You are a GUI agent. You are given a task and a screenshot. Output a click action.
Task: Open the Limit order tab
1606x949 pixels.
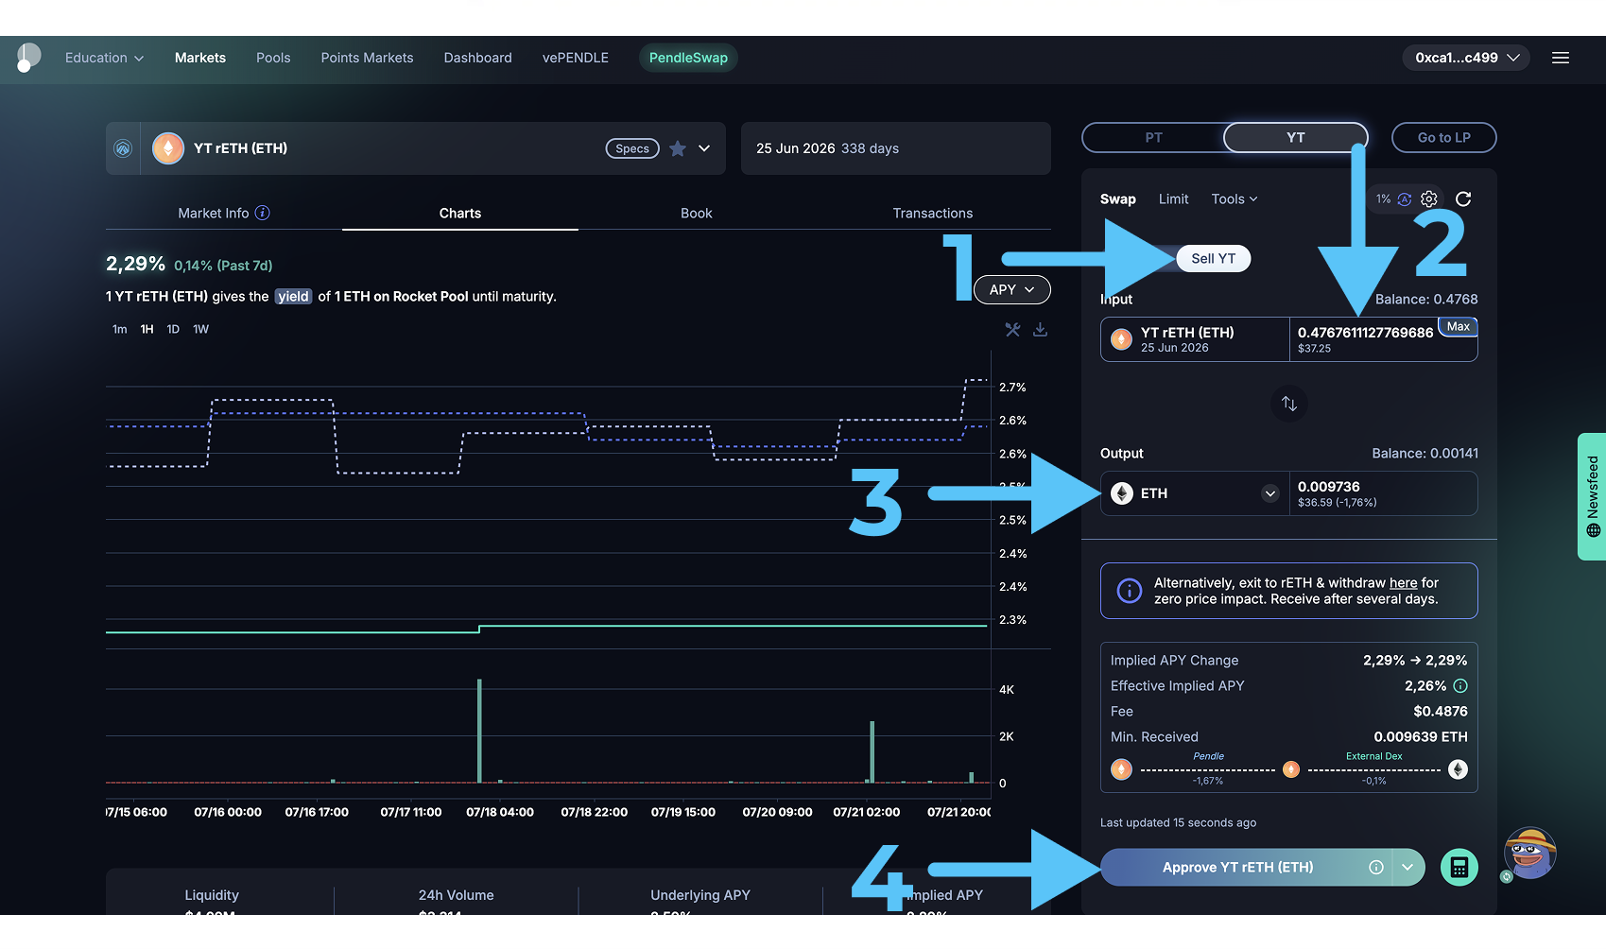point(1173,199)
